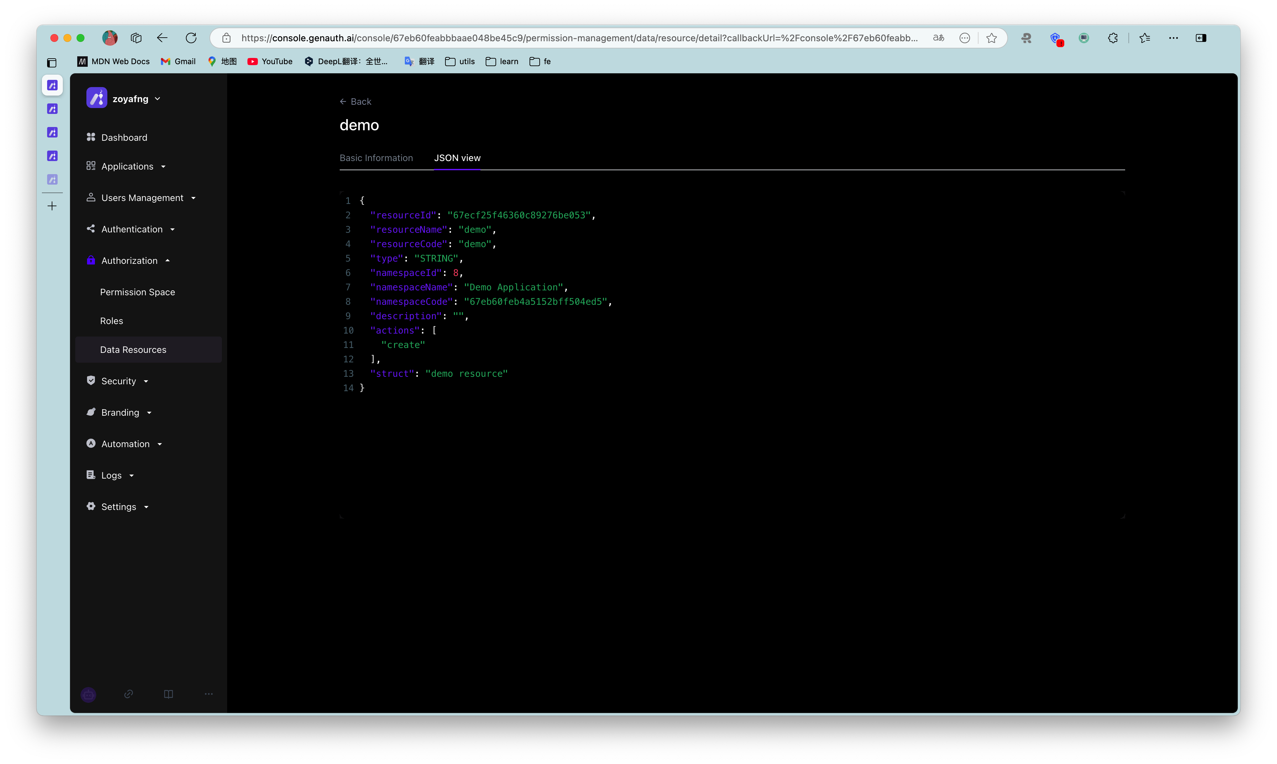Click the more options ellipsis at sidebar bottom

[208, 694]
